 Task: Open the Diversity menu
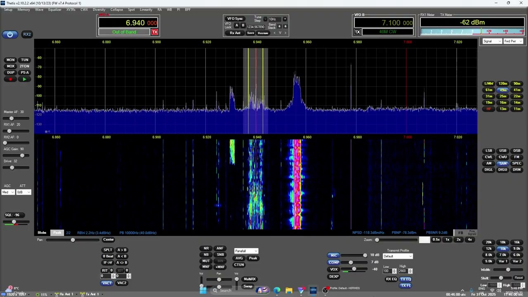click(99, 9)
